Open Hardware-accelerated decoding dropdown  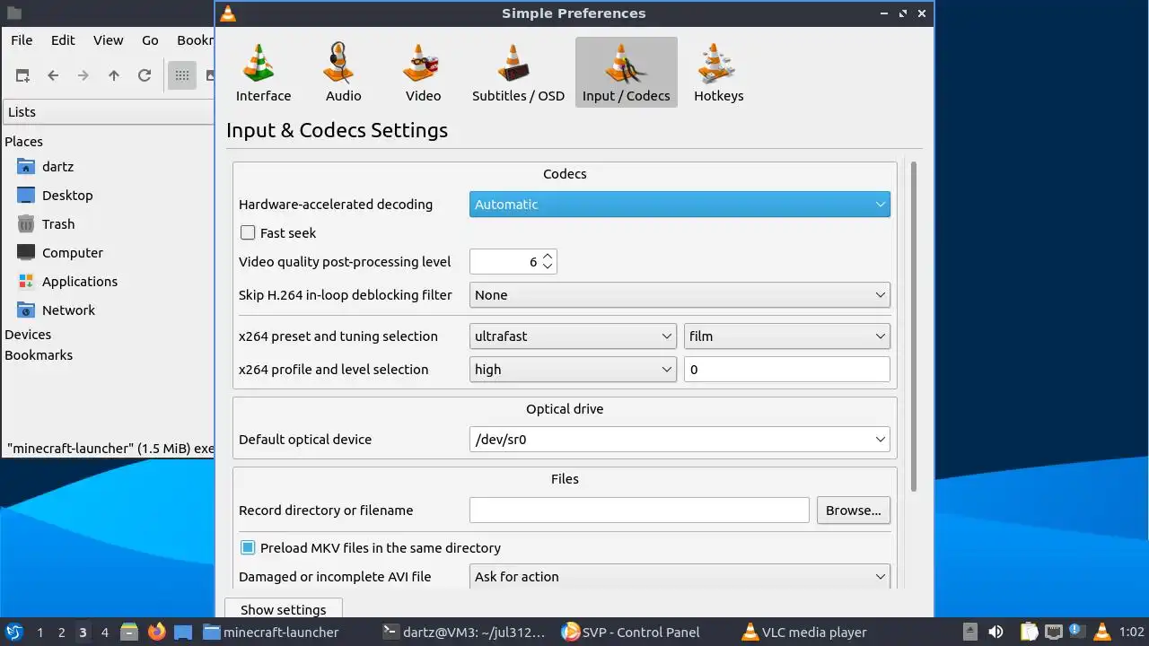coord(680,205)
